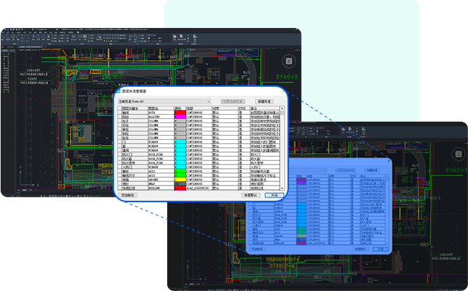Click the green swatch of first AXIS row

180,171
